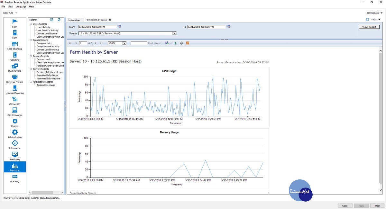The width and height of the screenshot is (386, 209).
Task: Click the report vertical scrollbar down arrow
Action: click(x=381, y=190)
